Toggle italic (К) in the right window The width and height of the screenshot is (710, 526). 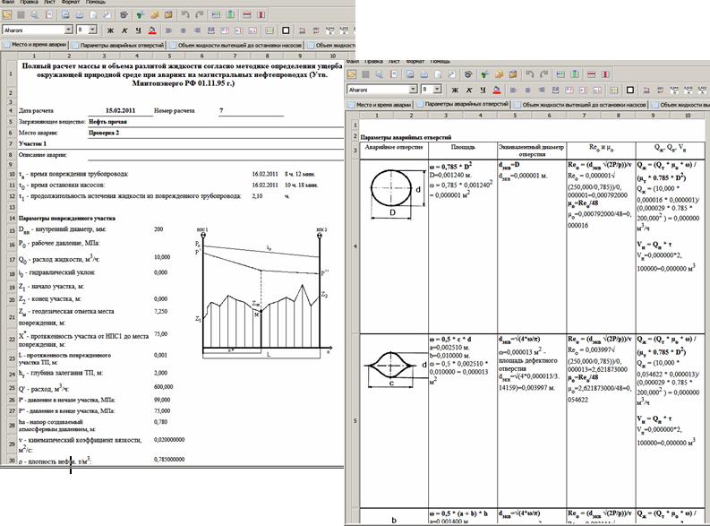469,89
